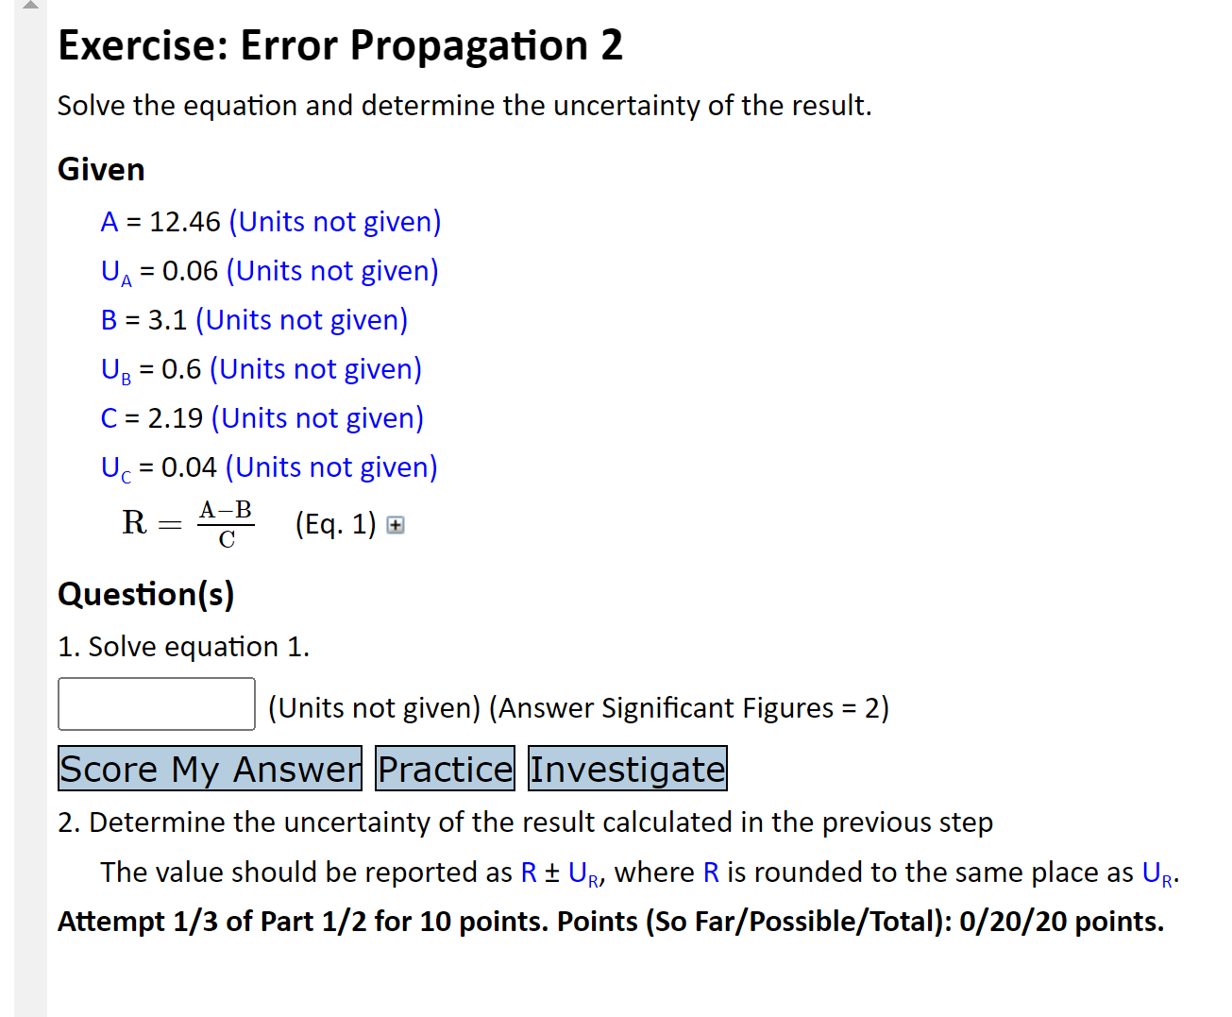The height and width of the screenshot is (1017, 1232).
Task: Open the Investigate tool
Action: pos(626,768)
